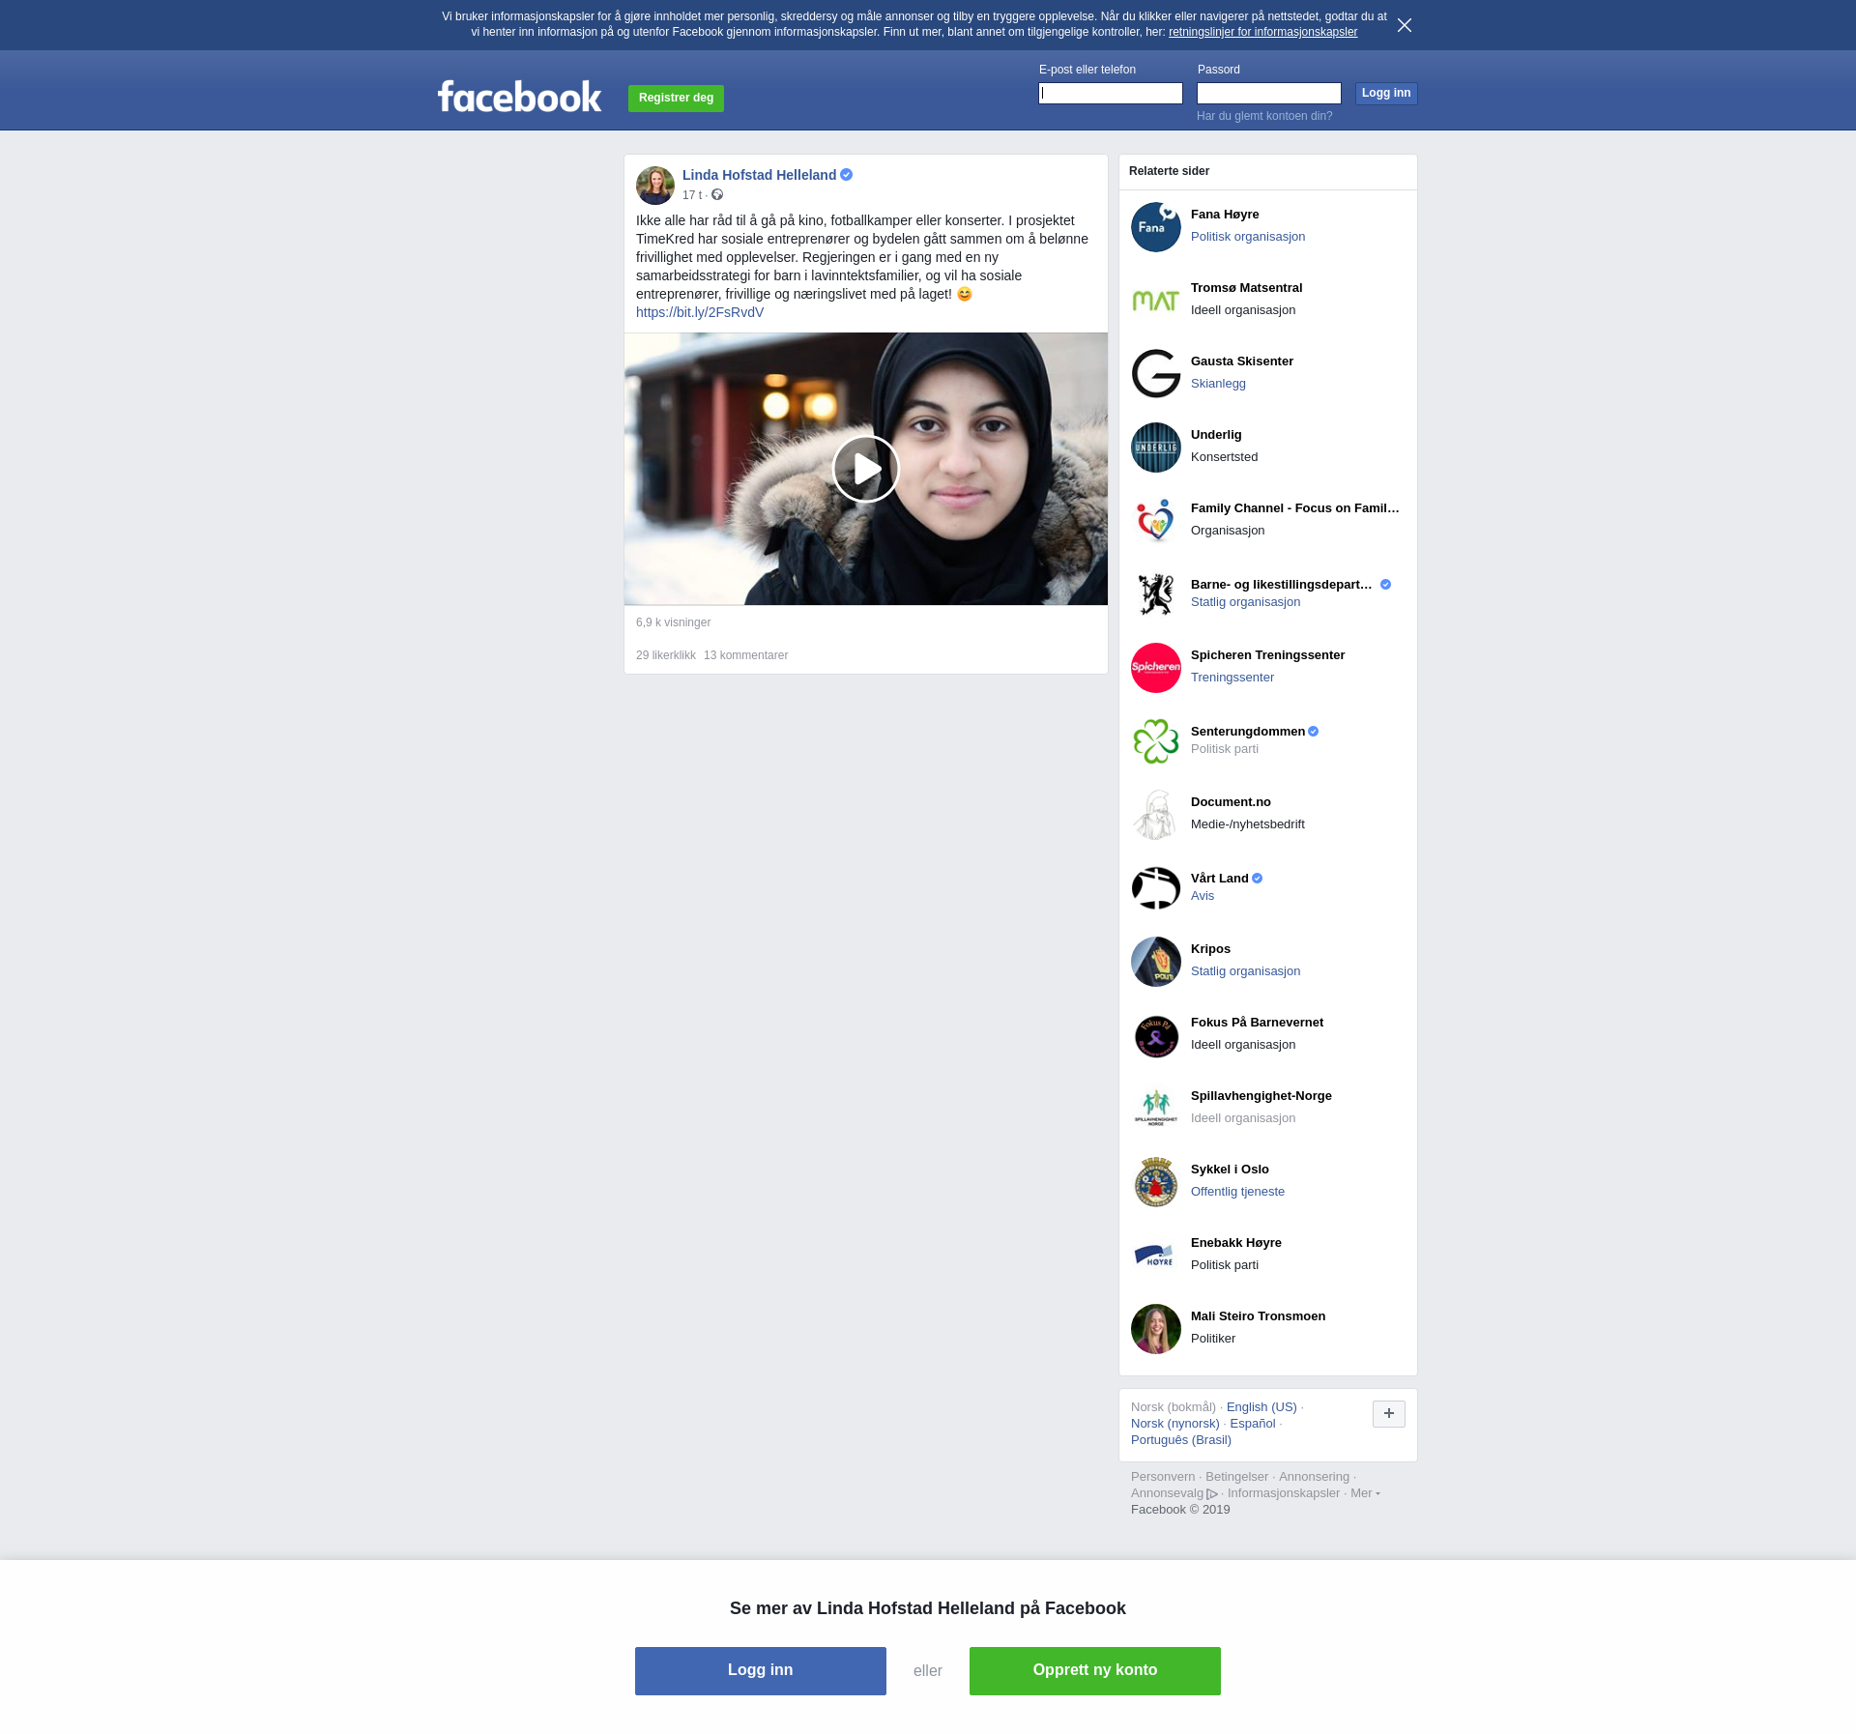The width and height of the screenshot is (1856, 1734).
Task: Open Spillavhengighet-Norge logo
Action: (x=1156, y=1109)
